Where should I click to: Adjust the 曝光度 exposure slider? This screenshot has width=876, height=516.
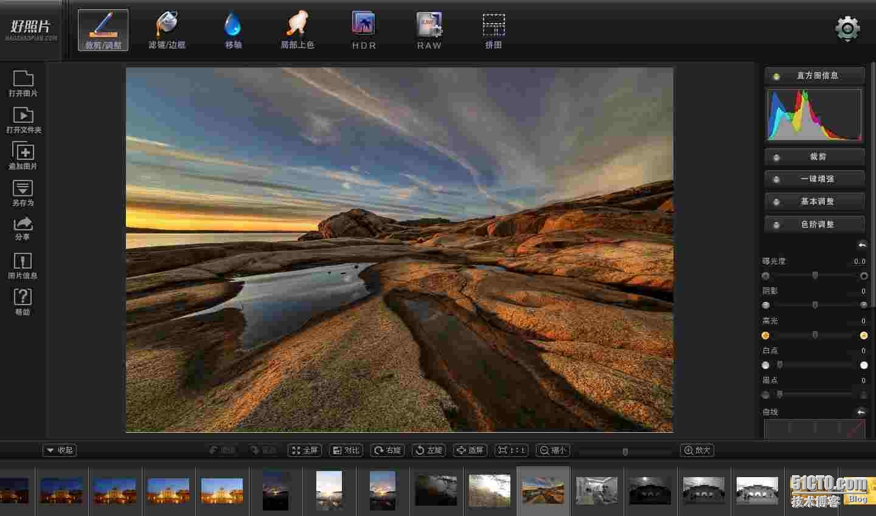click(x=815, y=275)
